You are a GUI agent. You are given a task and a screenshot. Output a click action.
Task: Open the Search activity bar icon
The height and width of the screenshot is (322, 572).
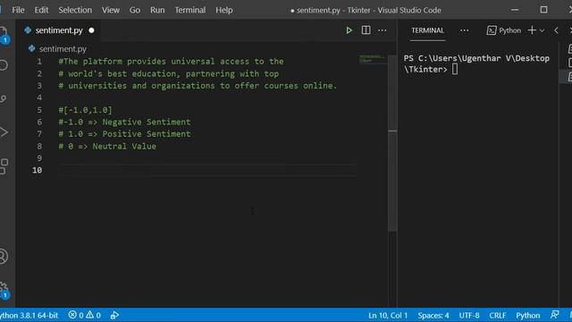(x=4, y=65)
